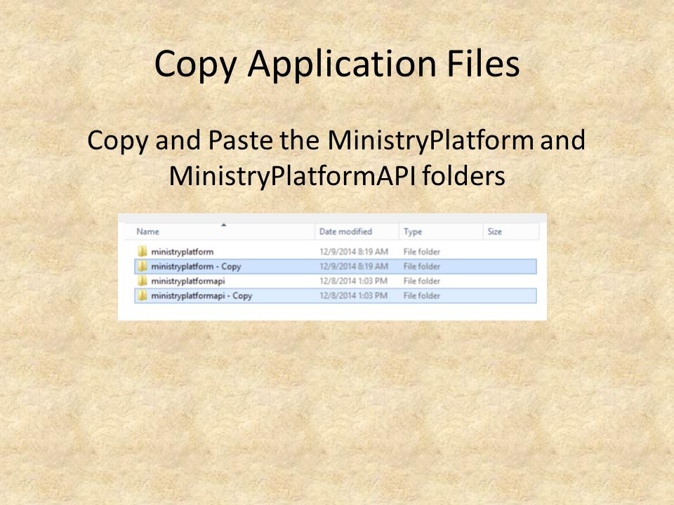Click File folder type in ministryplatformapi - Copy row

click(x=422, y=295)
